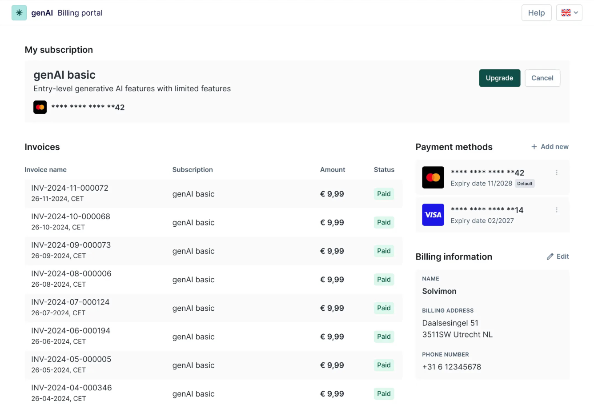
Task: Click the Default badge on Mastercard
Action: (x=525, y=184)
